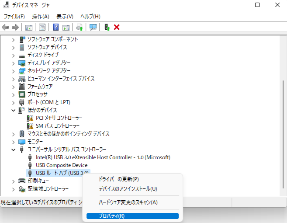287x223 pixels.
Task: Click the red X uninstall device icon
Action: pyautogui.click(x=117, y=27)
